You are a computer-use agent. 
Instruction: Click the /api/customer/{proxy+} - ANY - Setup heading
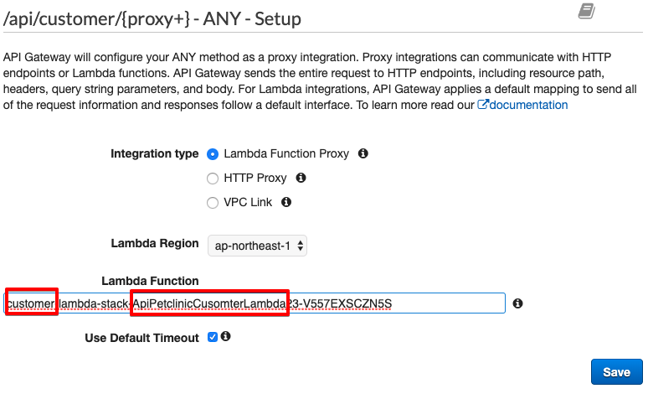pos(152,19)
